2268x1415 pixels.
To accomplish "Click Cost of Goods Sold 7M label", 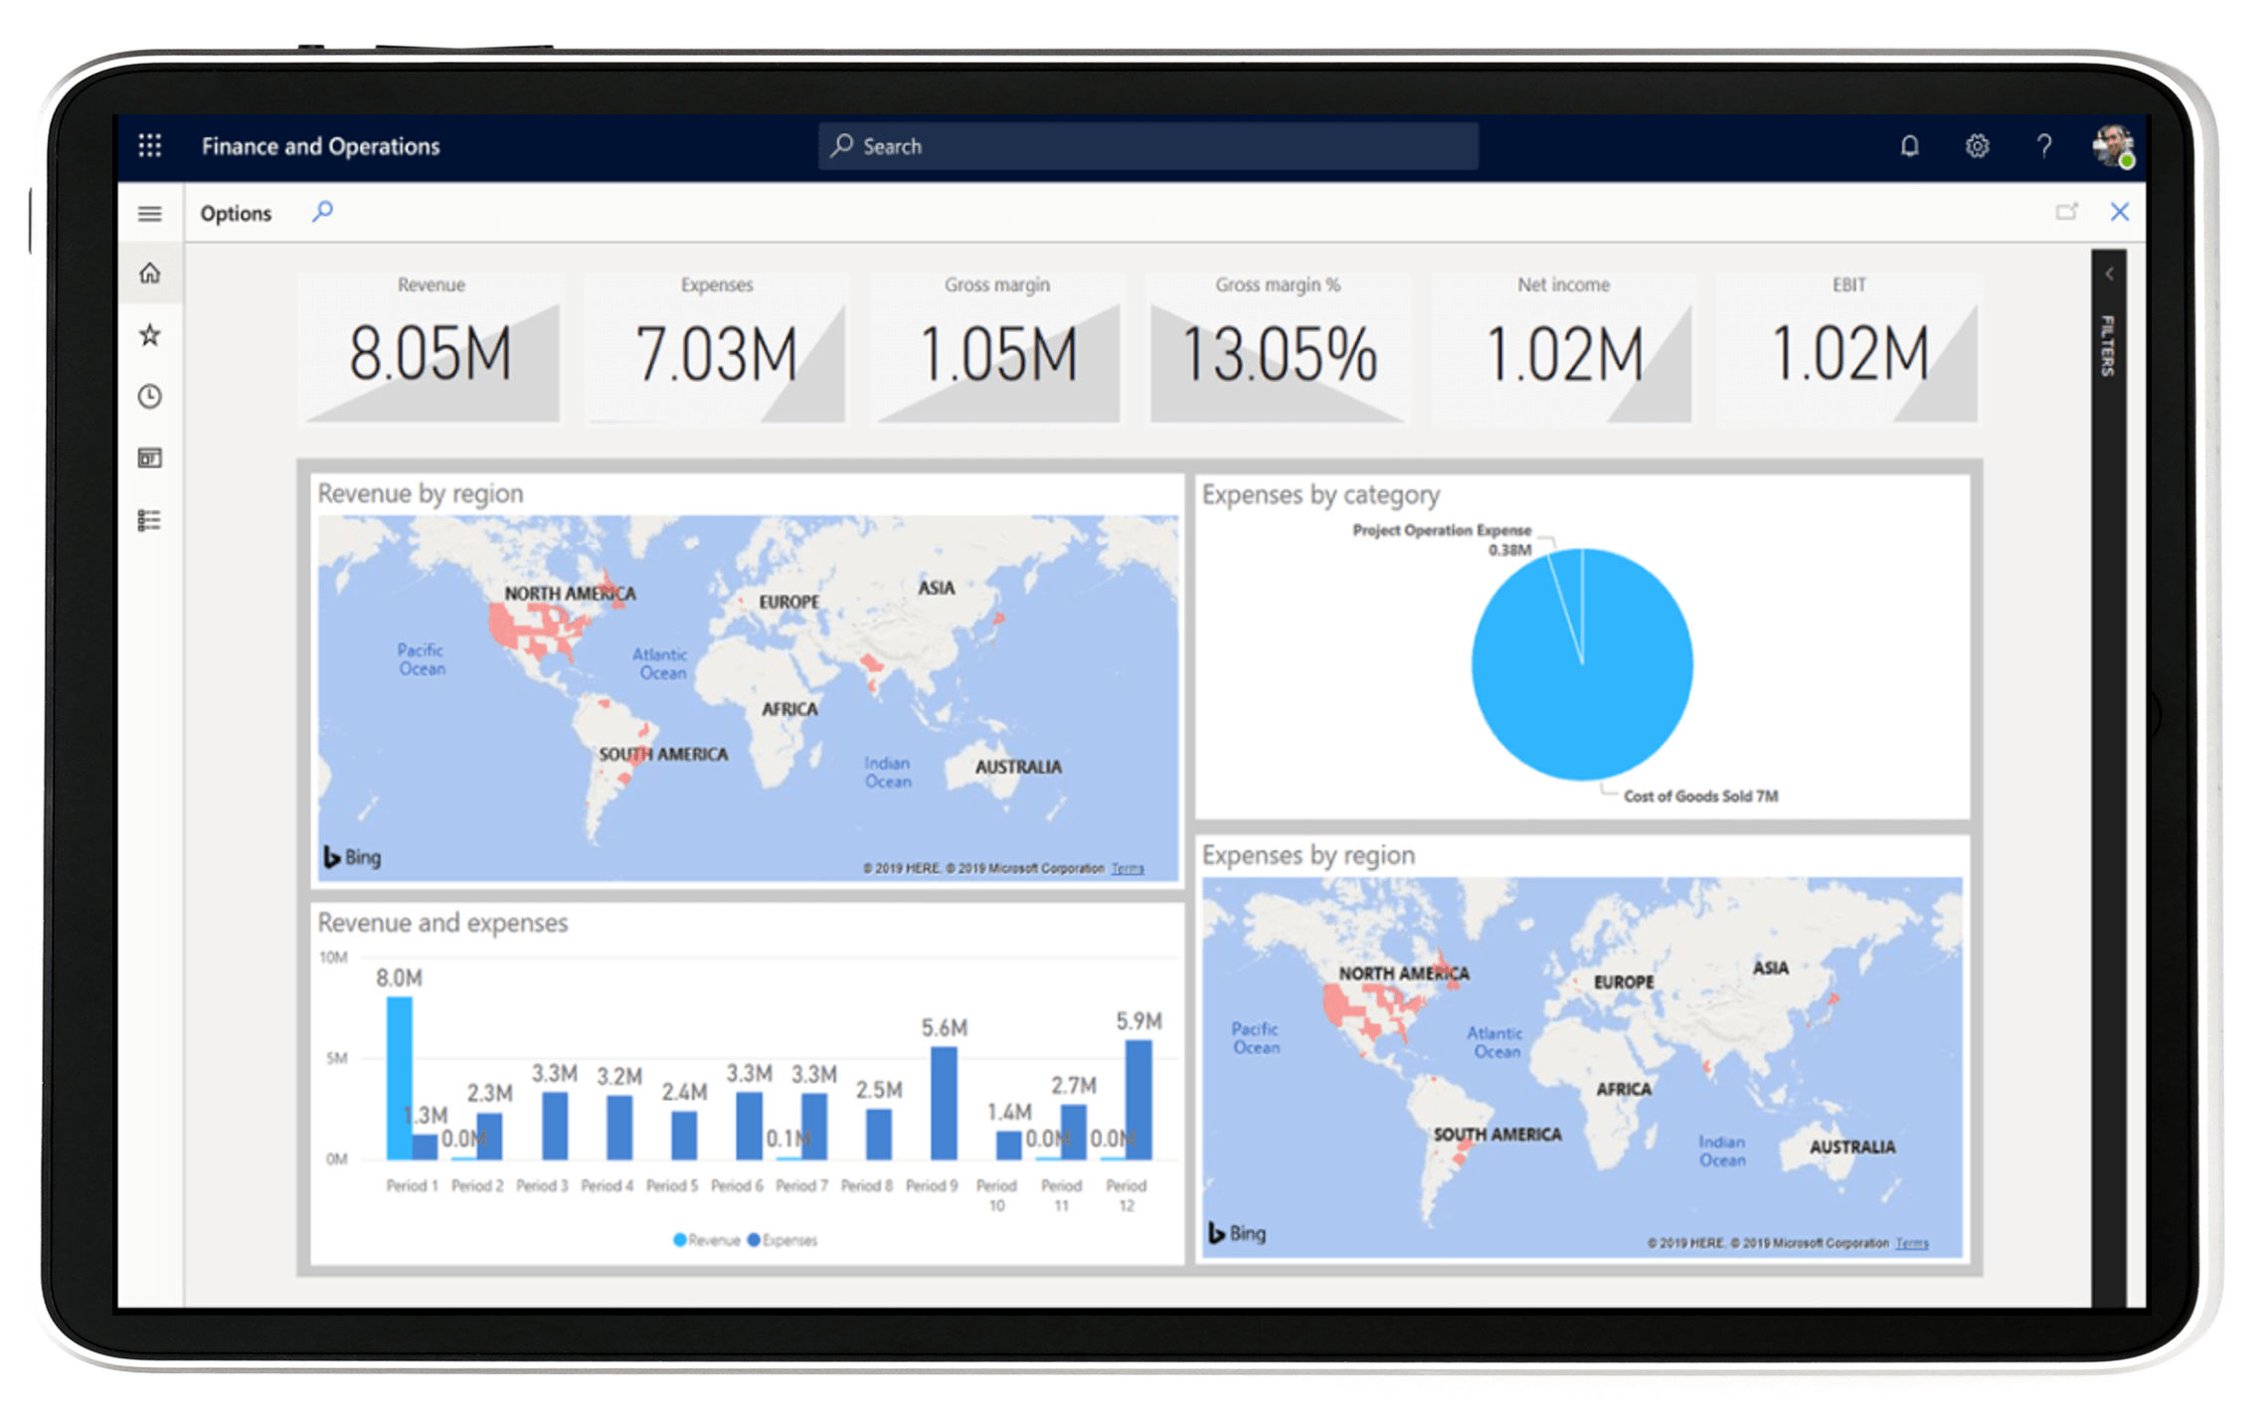I will click(1700, 796).
